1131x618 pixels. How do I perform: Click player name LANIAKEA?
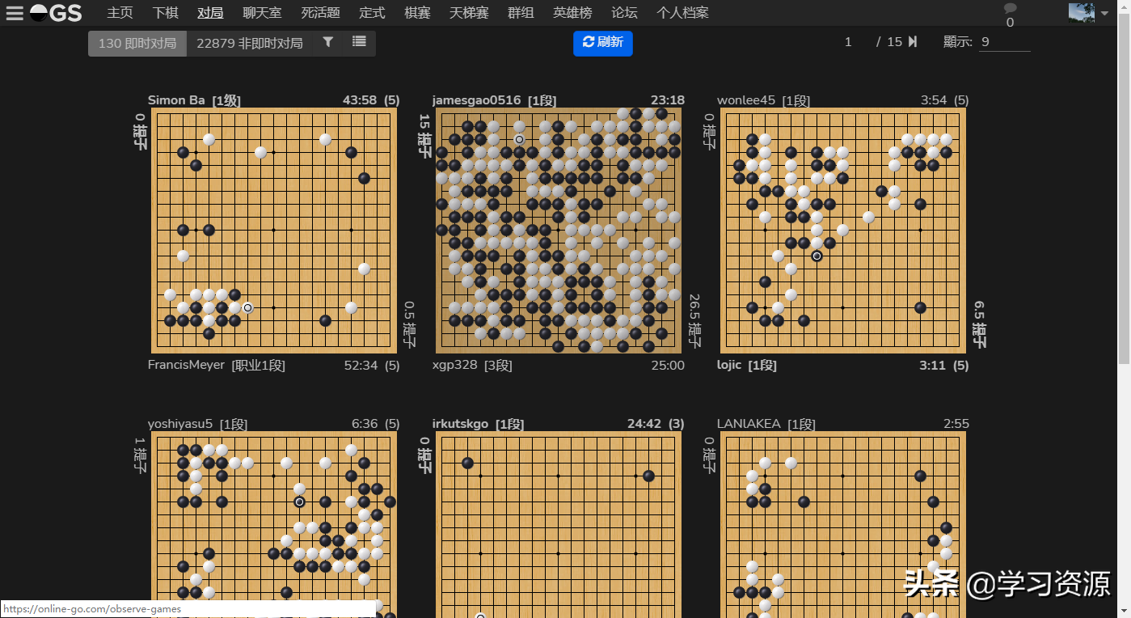[749, 424]
